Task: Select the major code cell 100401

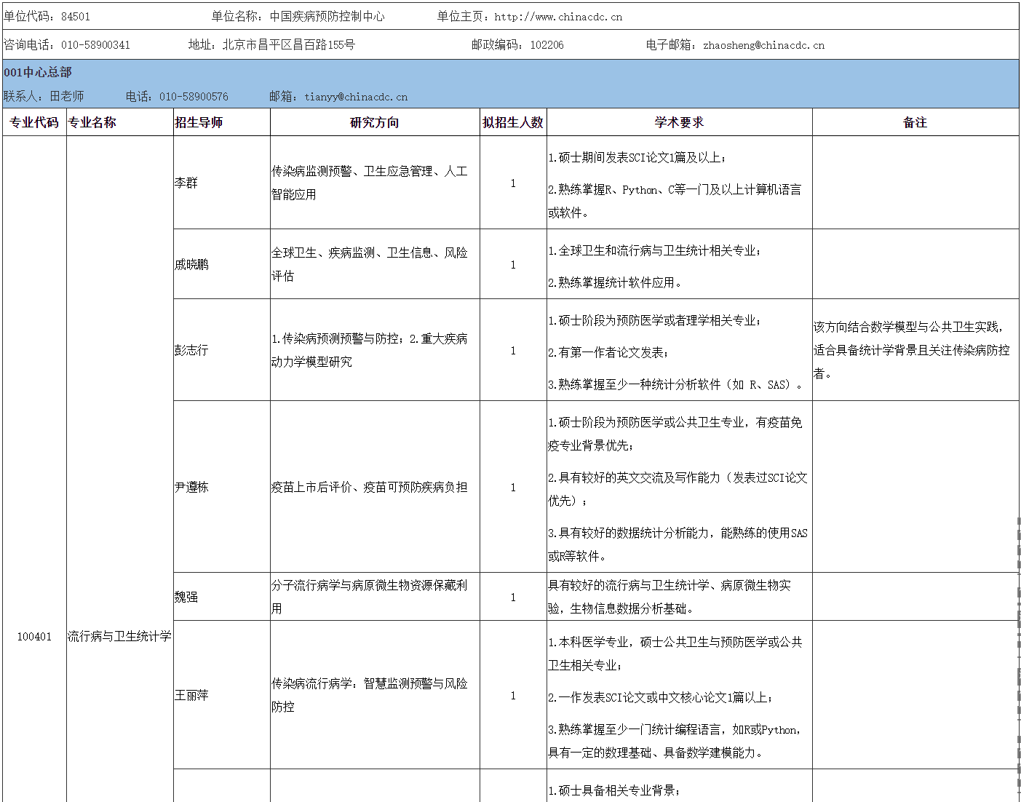Action: [34, 637]
